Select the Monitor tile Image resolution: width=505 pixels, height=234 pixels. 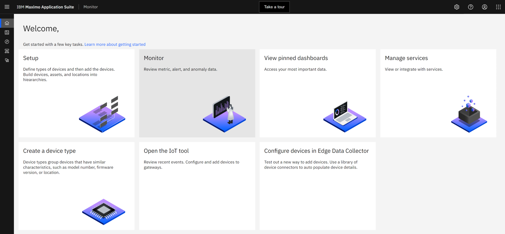(x=197, y=93)
